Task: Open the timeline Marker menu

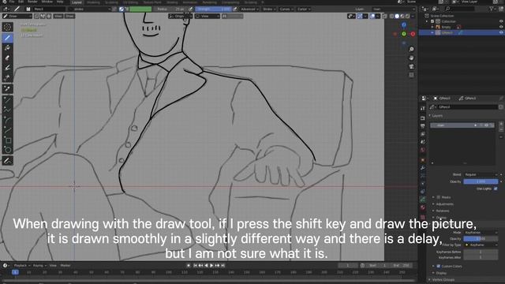Action: point(65,266)
